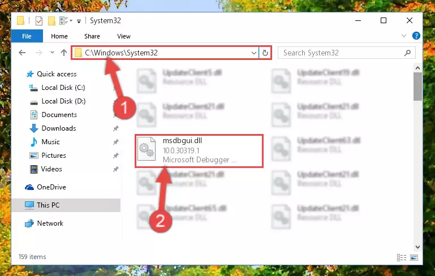The image size is (435, 276).
Task: Switch to Details view layout
Action: [402, 258]
